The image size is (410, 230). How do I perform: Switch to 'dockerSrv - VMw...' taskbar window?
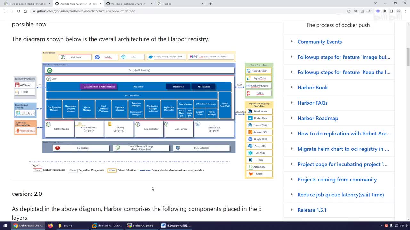(x=107, y=226)
